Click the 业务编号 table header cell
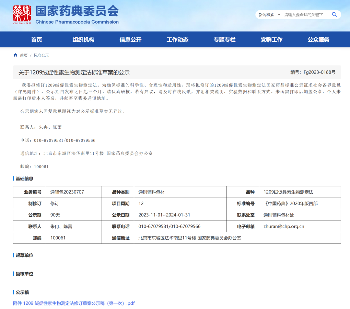Screen dimensions: 350x309 point(29,192)
